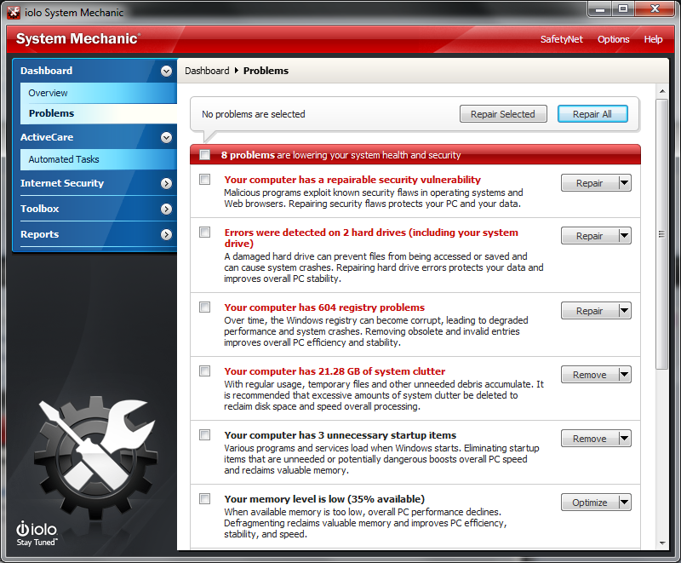
Task: Expand the Internet Security arrow icon
Action: [166, 183]
